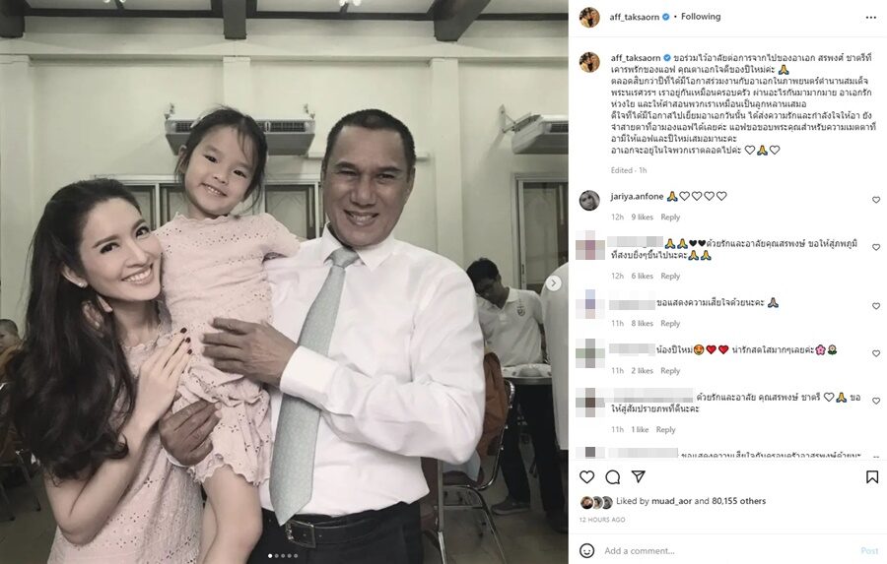Share post with paper plane icon

[x=639, y=476]
